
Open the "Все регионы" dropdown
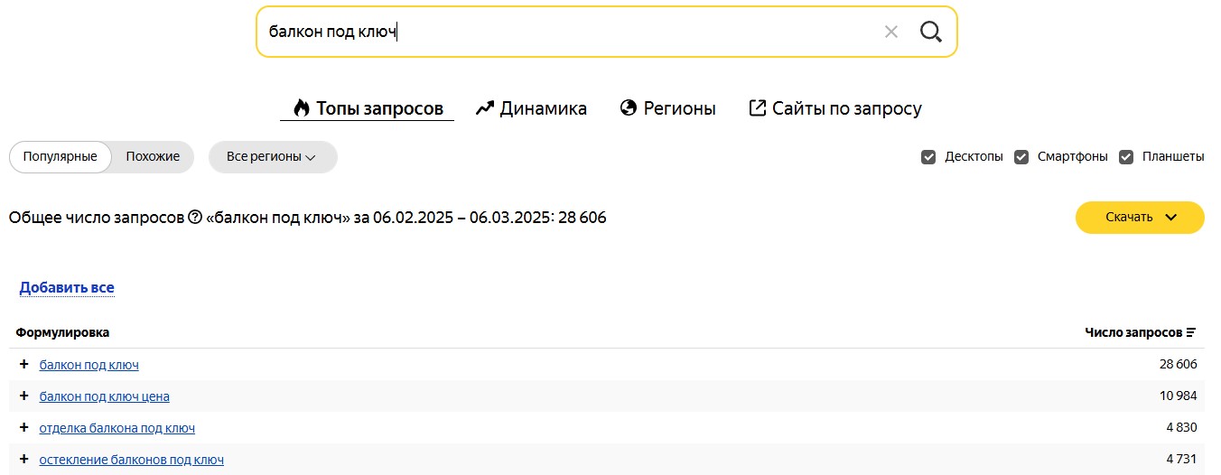[x=272, y=157]
